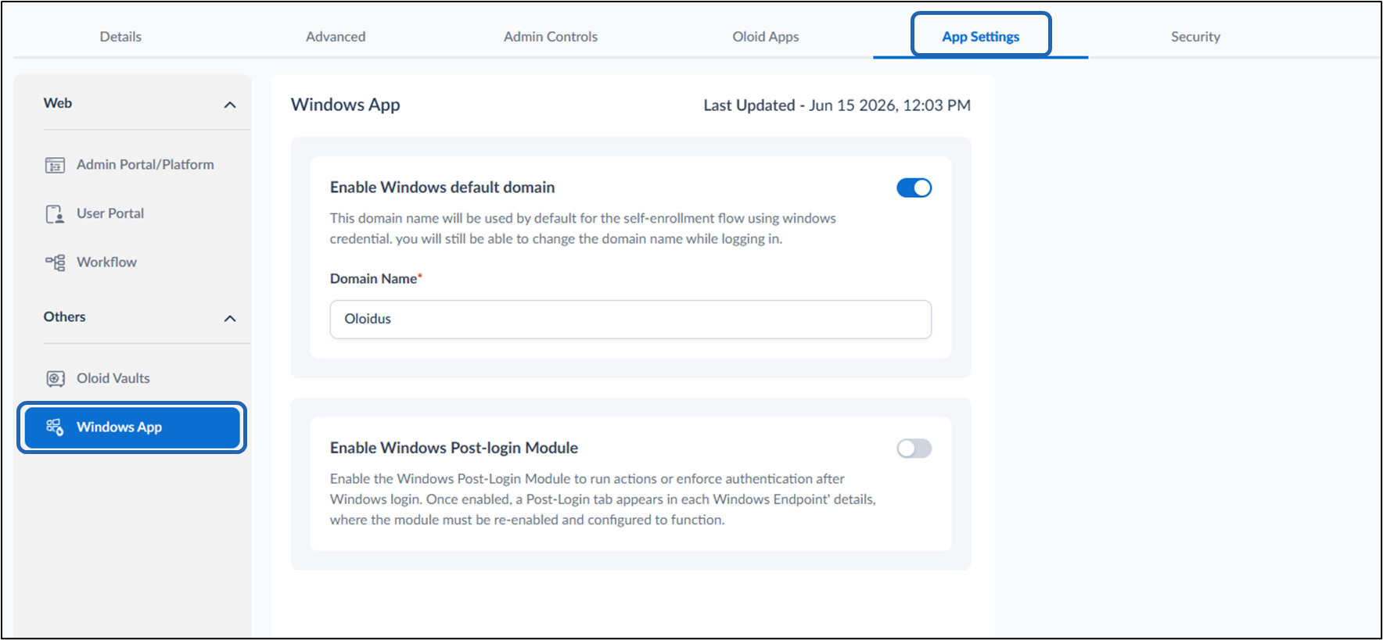
Task: Click the Last Updated timestamp text
Action: coord(837,105)
